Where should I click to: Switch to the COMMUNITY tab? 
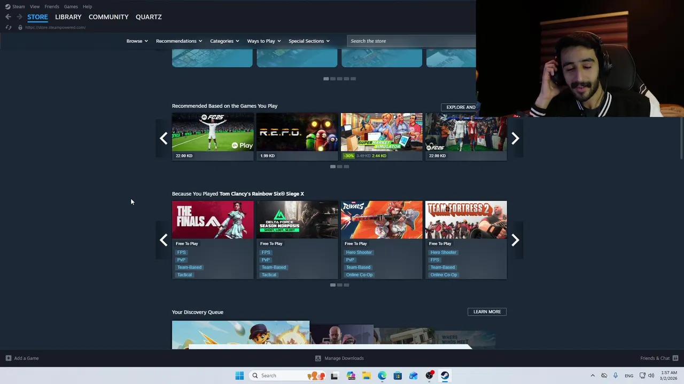[x=108, y=17]
